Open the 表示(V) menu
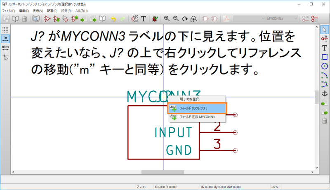Screen dimensions: 330x190 click(x=38, y=11)
